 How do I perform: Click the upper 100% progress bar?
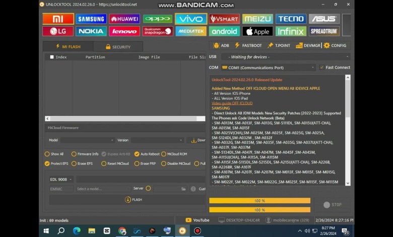point(259,201)
